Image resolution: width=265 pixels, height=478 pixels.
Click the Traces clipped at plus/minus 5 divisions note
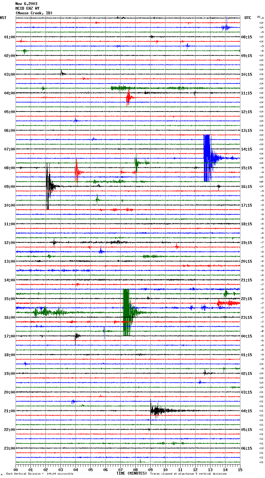[x=188, y=474]
